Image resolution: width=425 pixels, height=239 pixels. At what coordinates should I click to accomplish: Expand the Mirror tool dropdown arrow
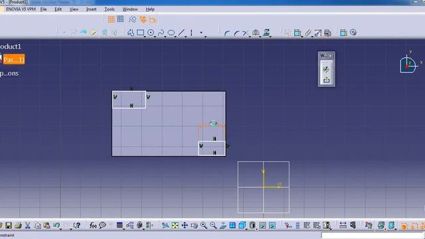(260, 37)
